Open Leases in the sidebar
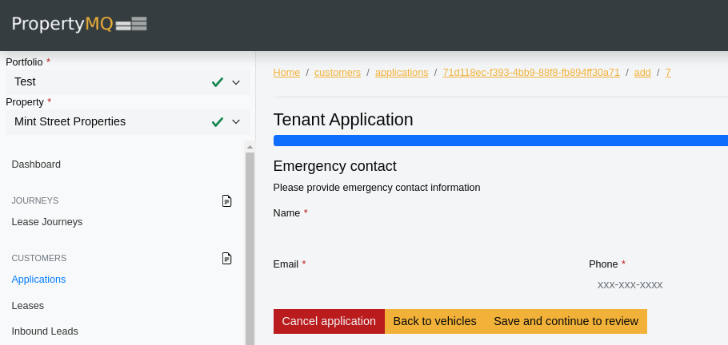Image resolution: width=728 pixels, height=345 pixels. [28, 306]
